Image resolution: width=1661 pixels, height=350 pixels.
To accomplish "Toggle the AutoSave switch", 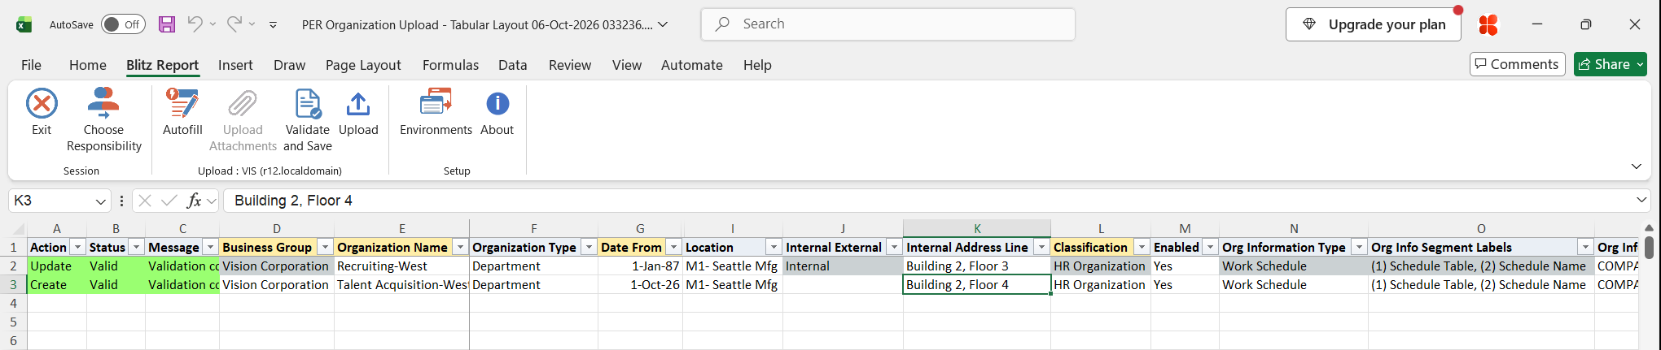I will pos(123,24).
